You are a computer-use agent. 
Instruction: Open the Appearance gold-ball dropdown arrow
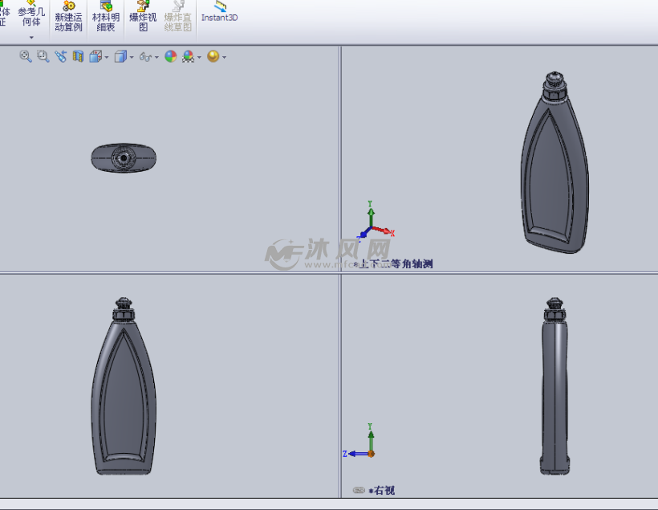point(224,56)
